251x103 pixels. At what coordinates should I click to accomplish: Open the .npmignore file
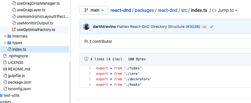click(18, 56)
